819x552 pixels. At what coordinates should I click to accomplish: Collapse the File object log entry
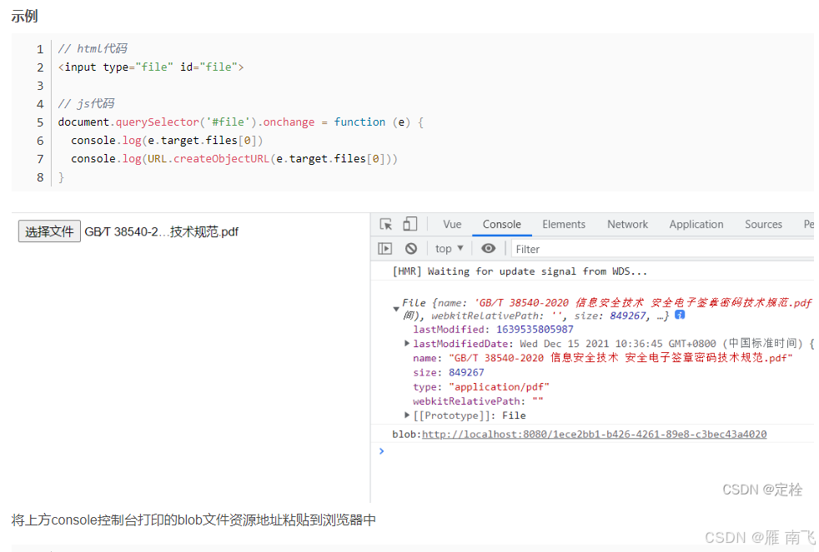tap(396, 309)
